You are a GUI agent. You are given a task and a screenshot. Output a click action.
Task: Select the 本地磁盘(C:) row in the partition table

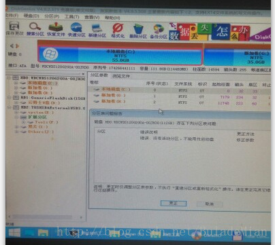tap(179, 90)
